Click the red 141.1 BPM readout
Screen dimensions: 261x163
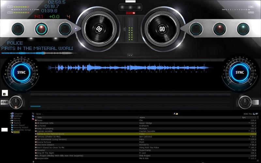[38, 17]
